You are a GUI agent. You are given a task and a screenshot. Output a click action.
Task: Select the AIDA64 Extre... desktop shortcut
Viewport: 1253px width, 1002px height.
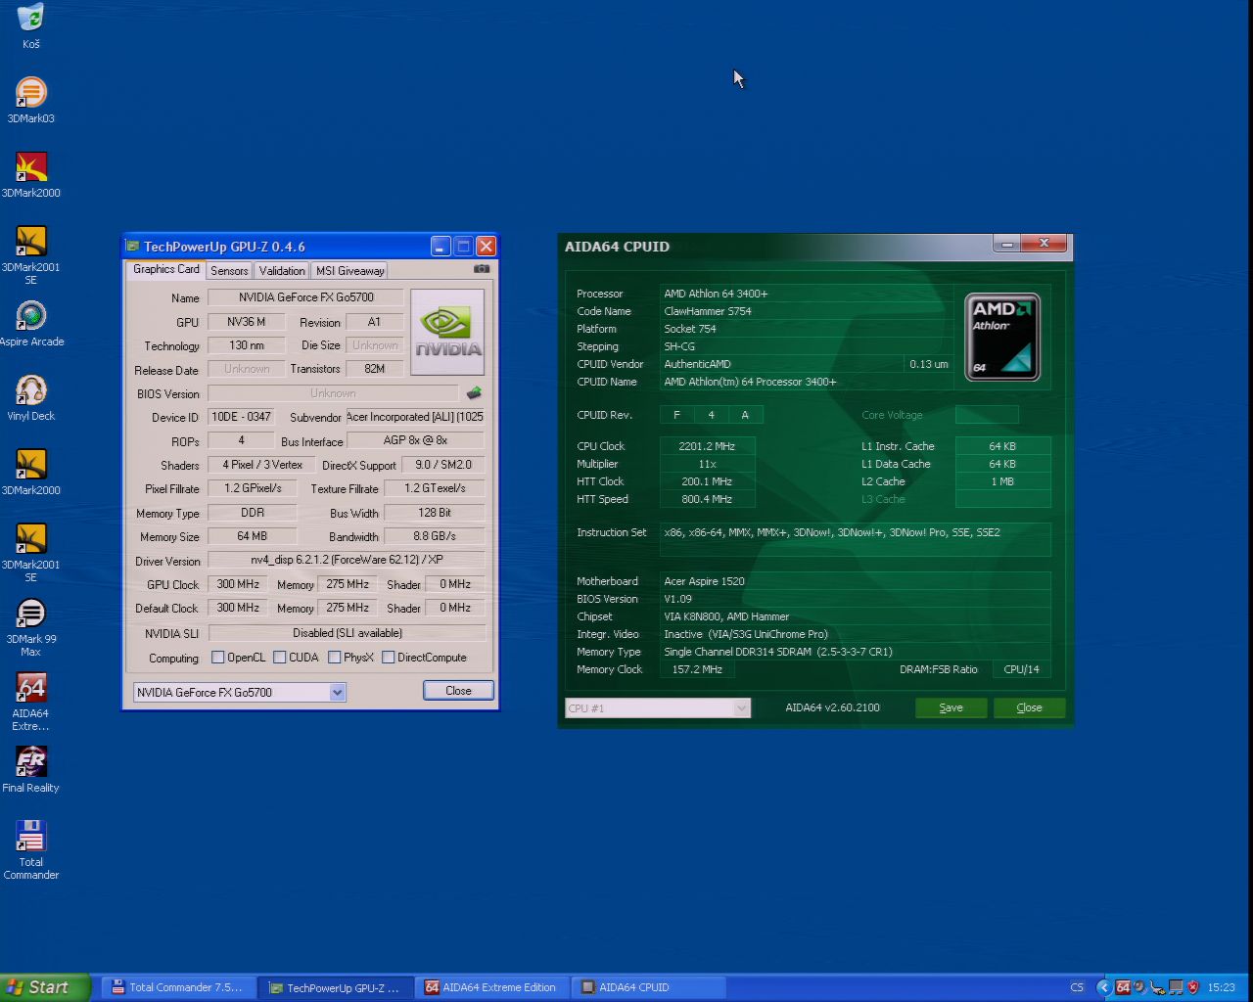[x=31, y=702]
